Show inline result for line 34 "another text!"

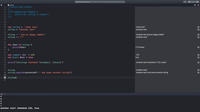[198, 37]
